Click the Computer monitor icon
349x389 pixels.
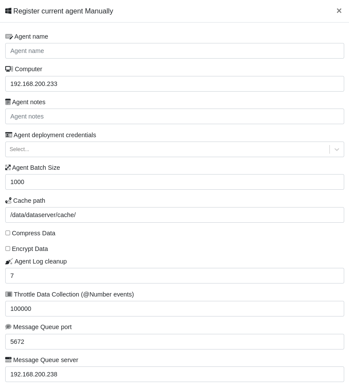[x=9, y=69]
